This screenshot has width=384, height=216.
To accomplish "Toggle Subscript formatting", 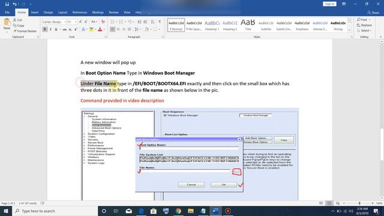I will click(x=70, y=29).
